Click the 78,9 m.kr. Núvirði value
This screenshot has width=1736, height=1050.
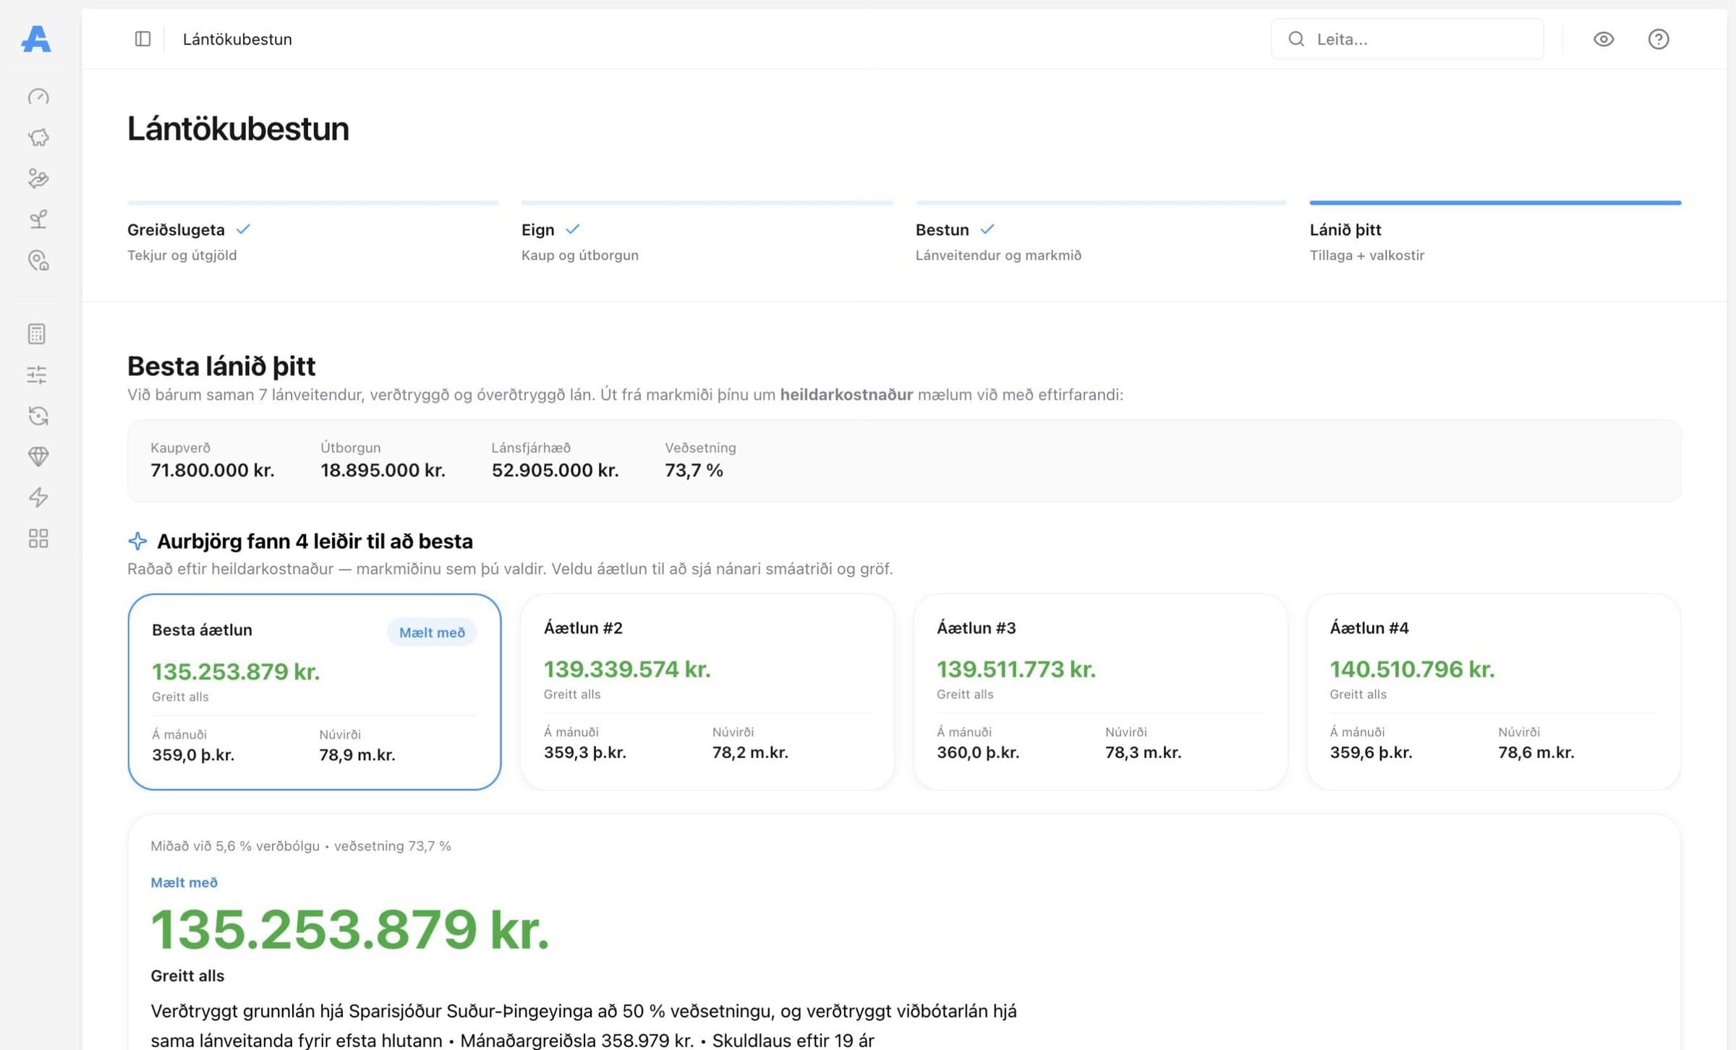(x=357, y=755)
